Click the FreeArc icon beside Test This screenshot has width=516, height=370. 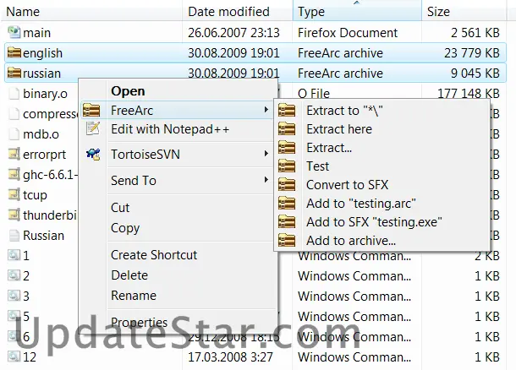(287, 166)
